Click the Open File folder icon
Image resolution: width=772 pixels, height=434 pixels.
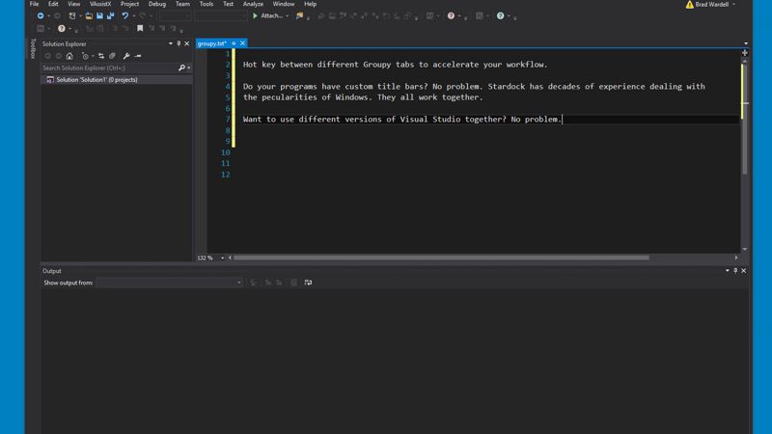pos(89,15)
